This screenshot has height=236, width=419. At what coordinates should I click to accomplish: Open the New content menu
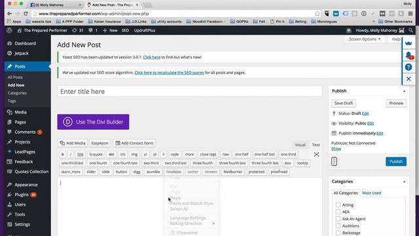[x=110, y=31]
